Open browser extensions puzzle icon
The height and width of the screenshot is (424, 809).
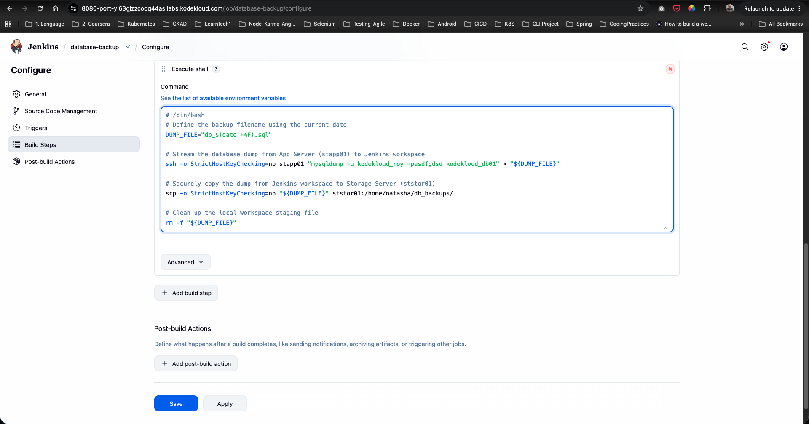point(707,8)
